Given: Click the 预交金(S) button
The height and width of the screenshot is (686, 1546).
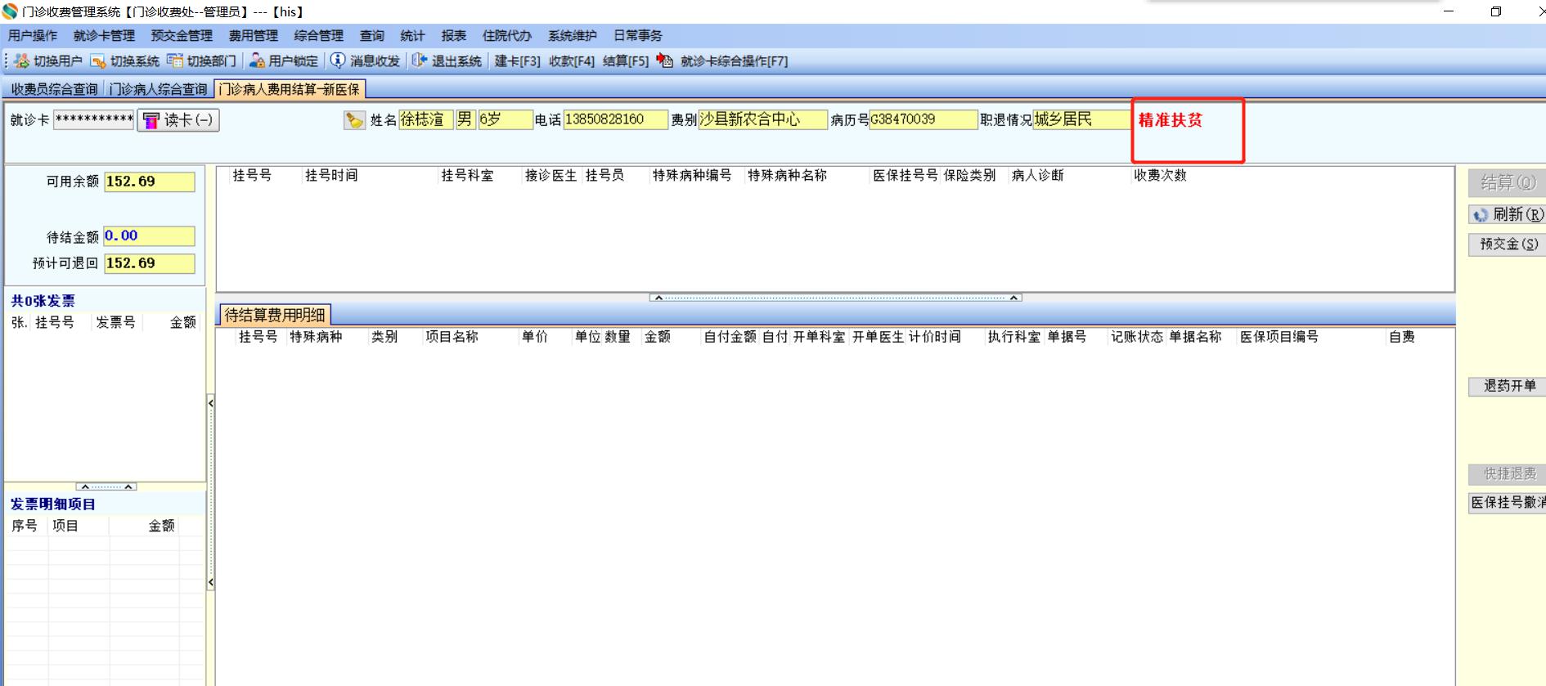Looking at the screenshot, I should click(x=1507, y=244).
